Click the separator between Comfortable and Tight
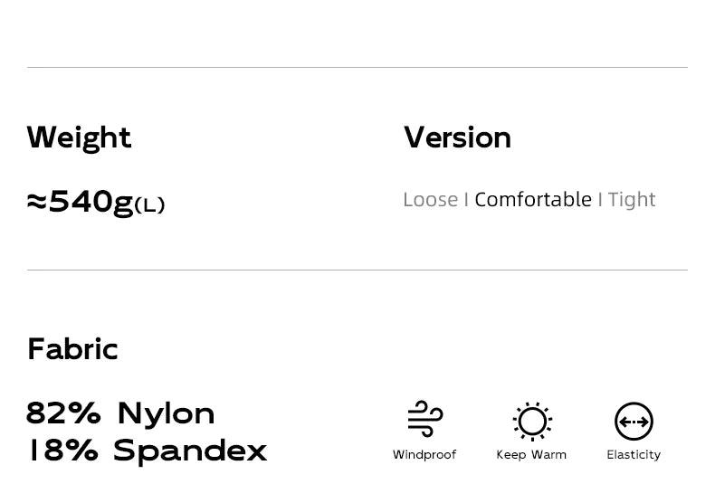The height and width of the screenshot is (503, 715). pos(600,200)
